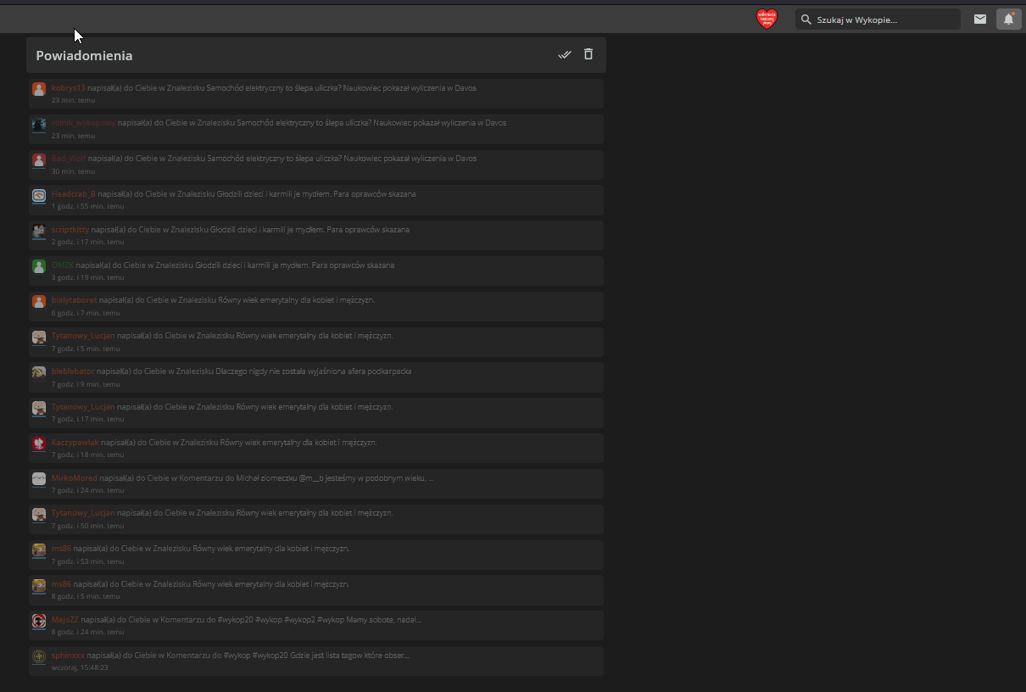
Task: Open the notifications bell icon
Action: pyautogui.click(x=1008, y=19)
